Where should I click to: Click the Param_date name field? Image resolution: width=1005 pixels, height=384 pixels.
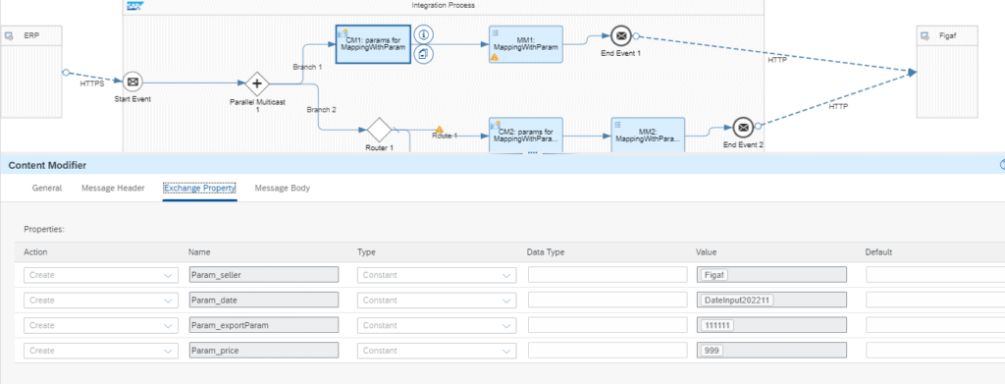(x=263, y=300)
